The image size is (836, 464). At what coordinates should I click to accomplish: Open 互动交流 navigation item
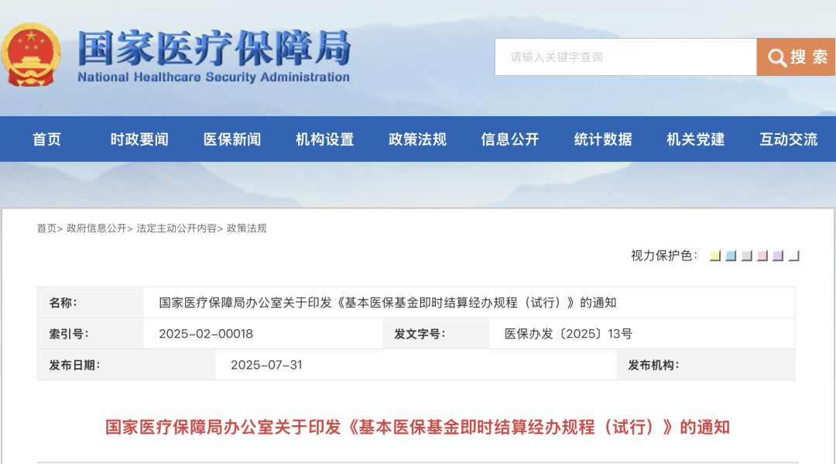click(x=789, y=139)
